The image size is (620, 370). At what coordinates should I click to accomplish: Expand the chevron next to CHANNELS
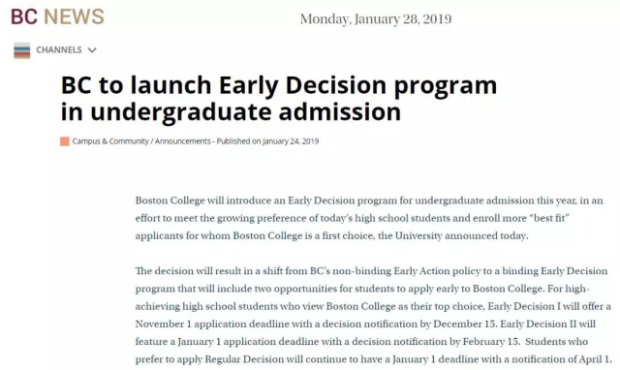[x=92, y=50]
